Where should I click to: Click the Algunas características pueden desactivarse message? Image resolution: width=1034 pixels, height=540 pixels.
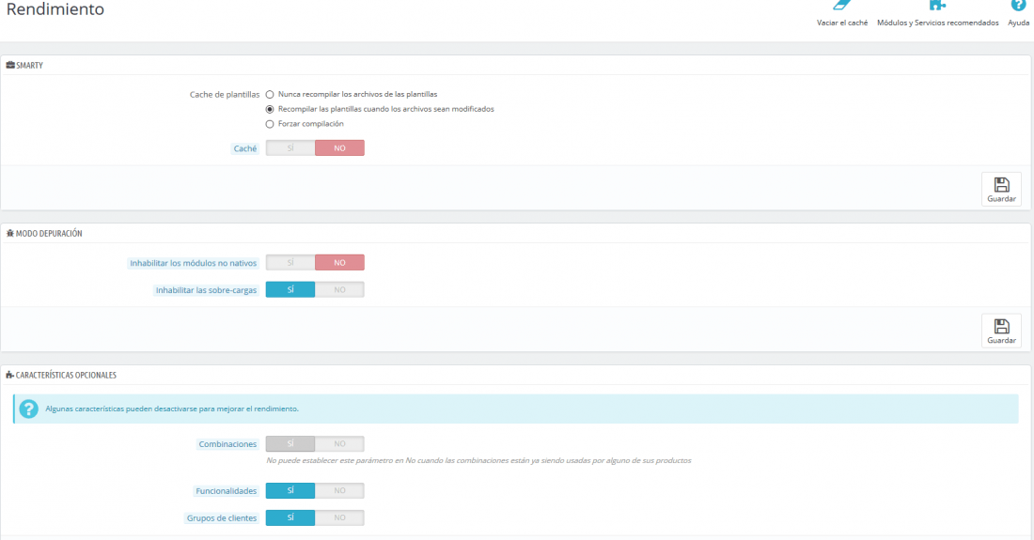(x=172, y=409)
